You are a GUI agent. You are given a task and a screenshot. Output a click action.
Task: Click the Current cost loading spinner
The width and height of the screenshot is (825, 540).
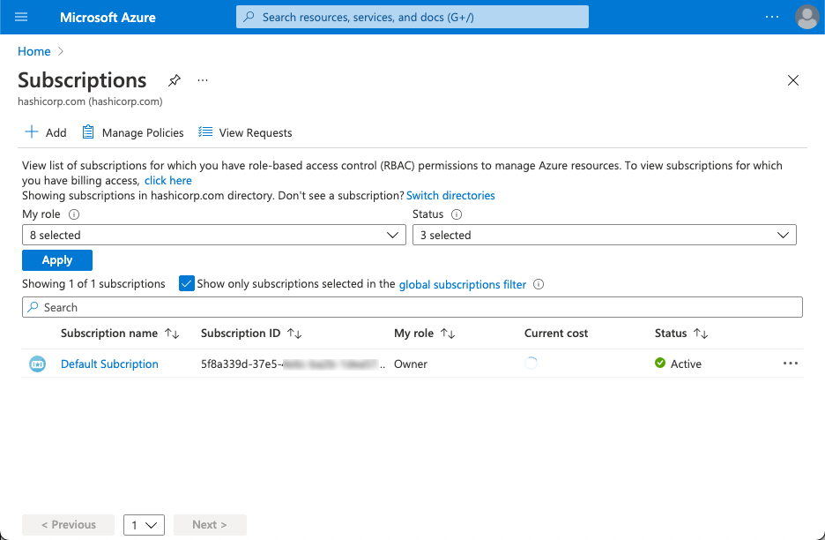coord(531,364)
